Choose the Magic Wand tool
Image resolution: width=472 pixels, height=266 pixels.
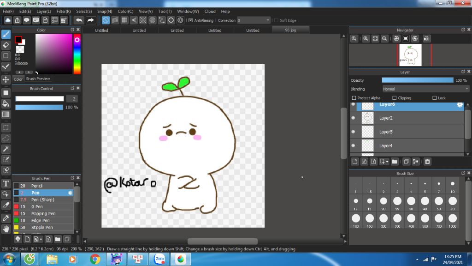point(6,149)
